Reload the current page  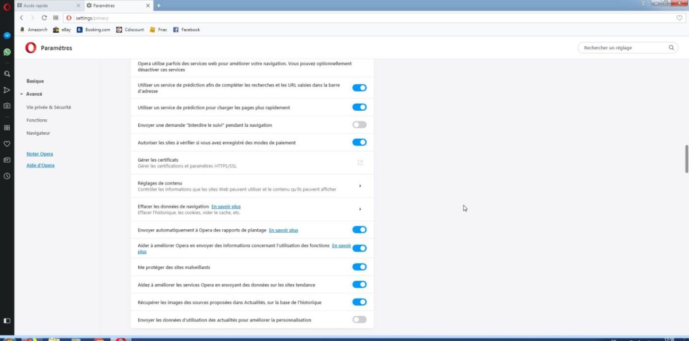click(44, 18)
